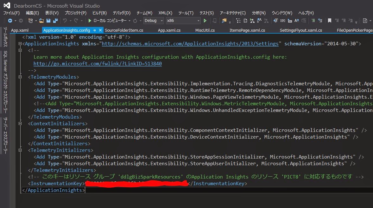Viewport: 373px width, 208px height.
Task: Open the XML(X) menu
Action: tap(165, 13)
